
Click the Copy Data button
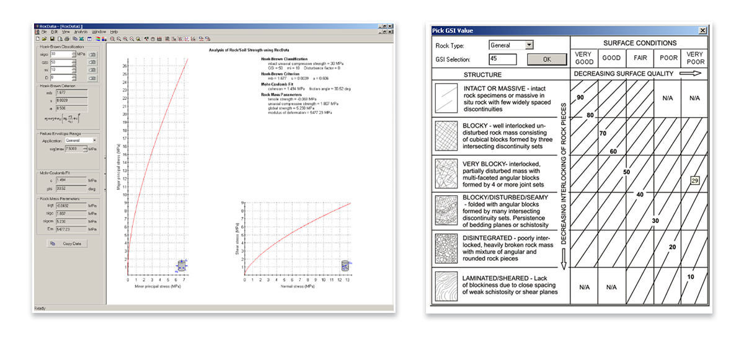(68, 244)
